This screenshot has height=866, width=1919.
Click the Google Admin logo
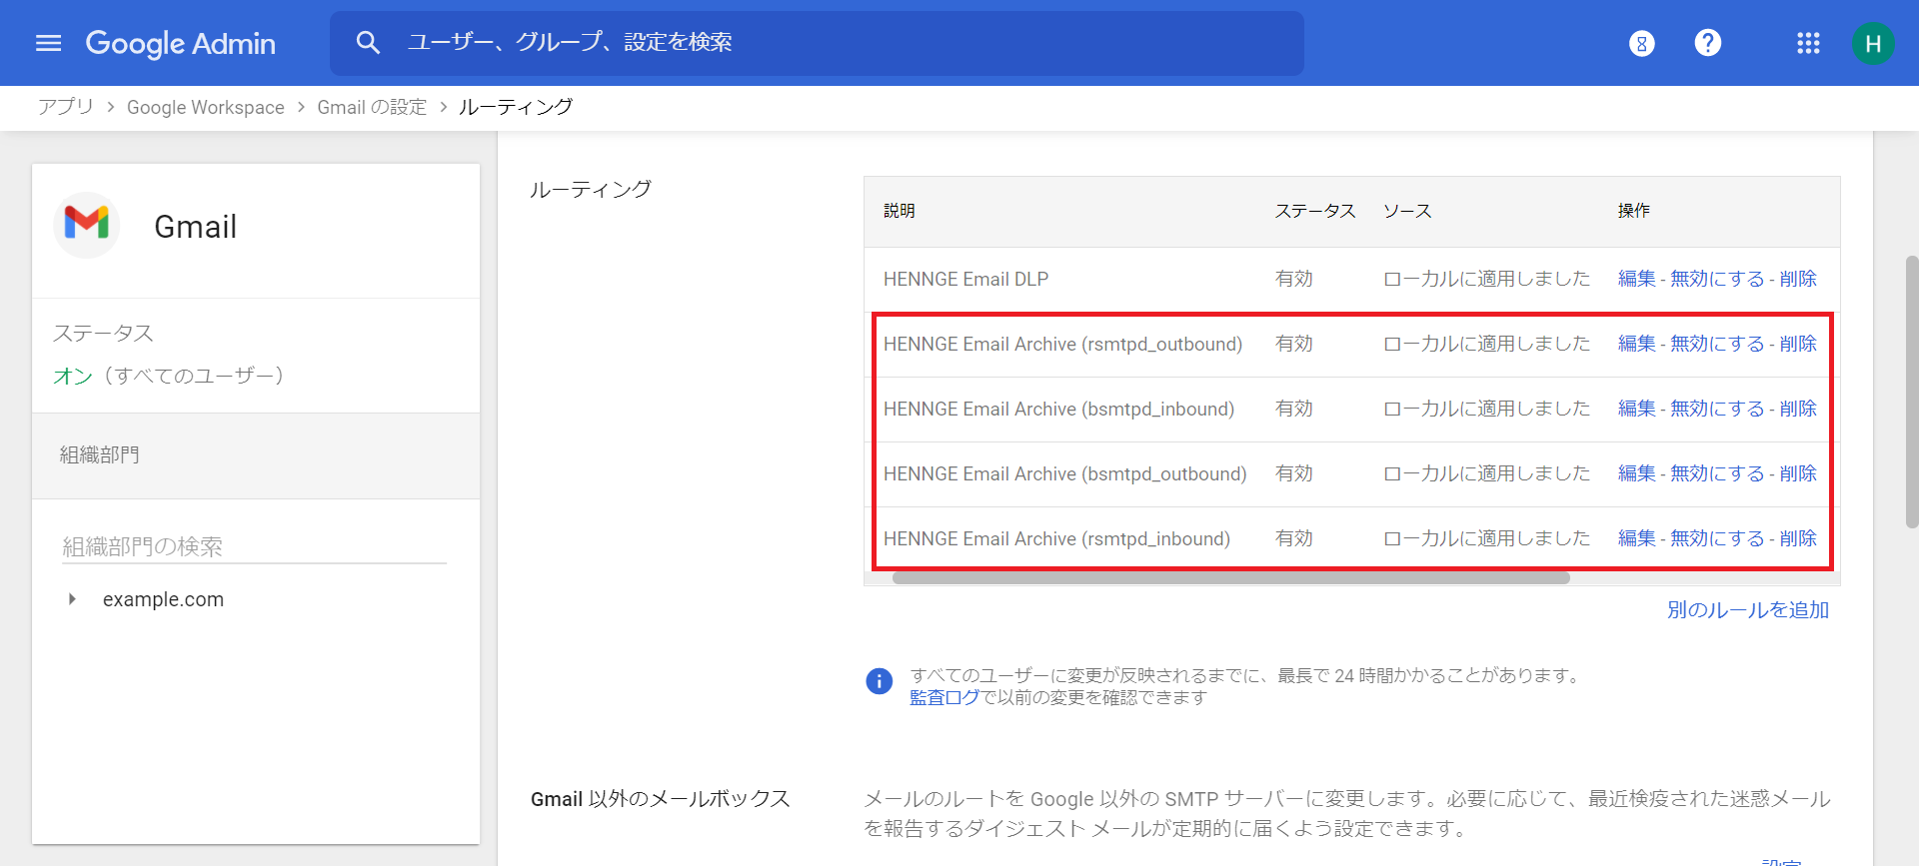coord(181,43)
